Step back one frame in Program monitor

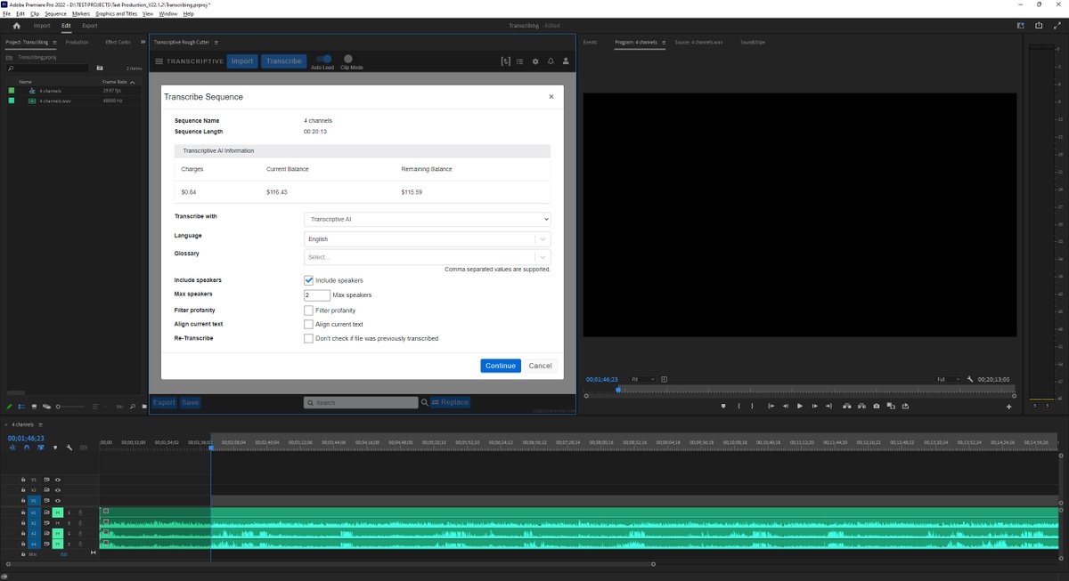(785, 407)
